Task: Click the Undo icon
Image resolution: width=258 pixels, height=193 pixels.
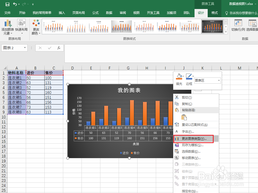Action: pyautogui.click(x=14, y=4)
